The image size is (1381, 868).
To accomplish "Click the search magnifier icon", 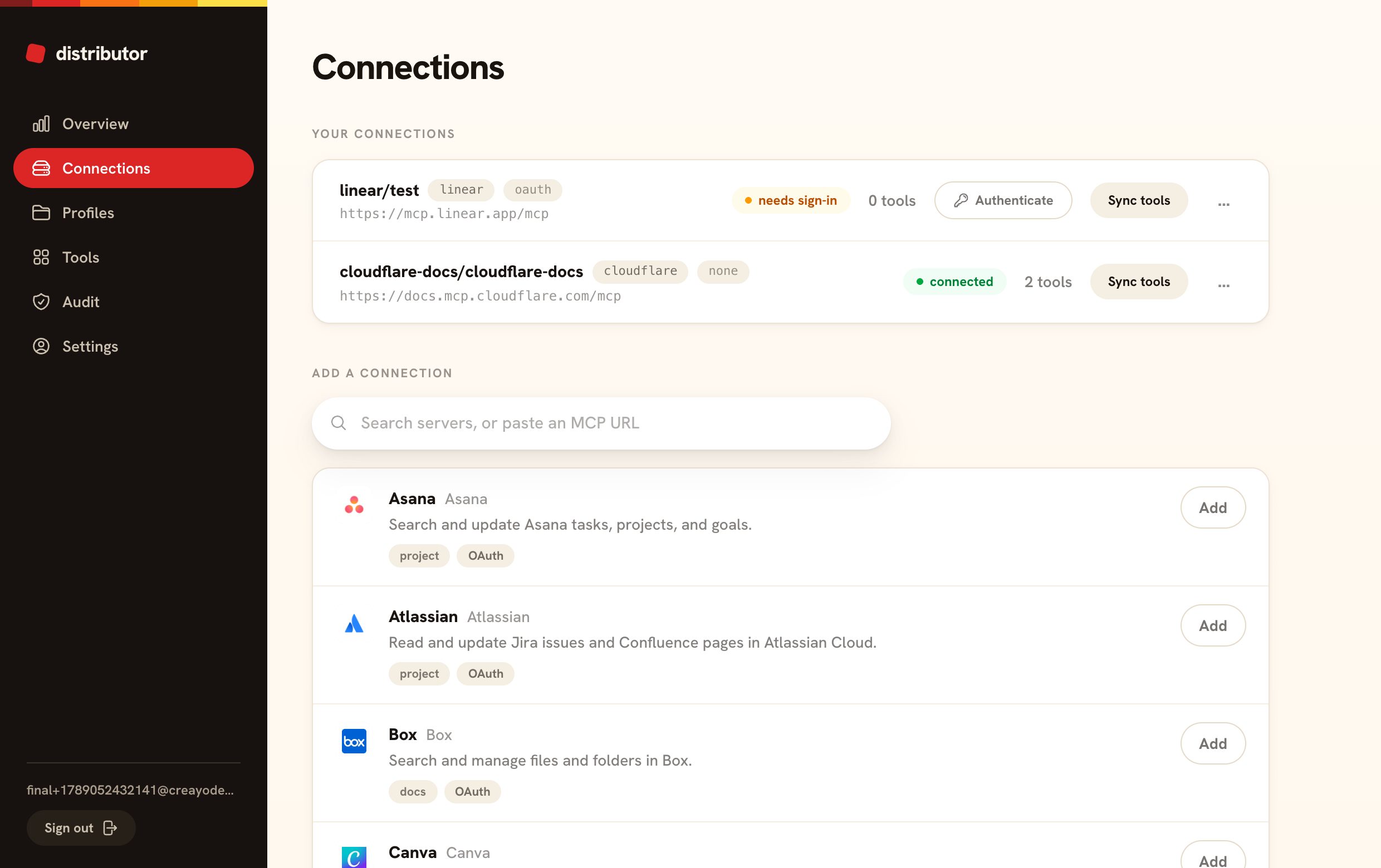I will (339, 423).
